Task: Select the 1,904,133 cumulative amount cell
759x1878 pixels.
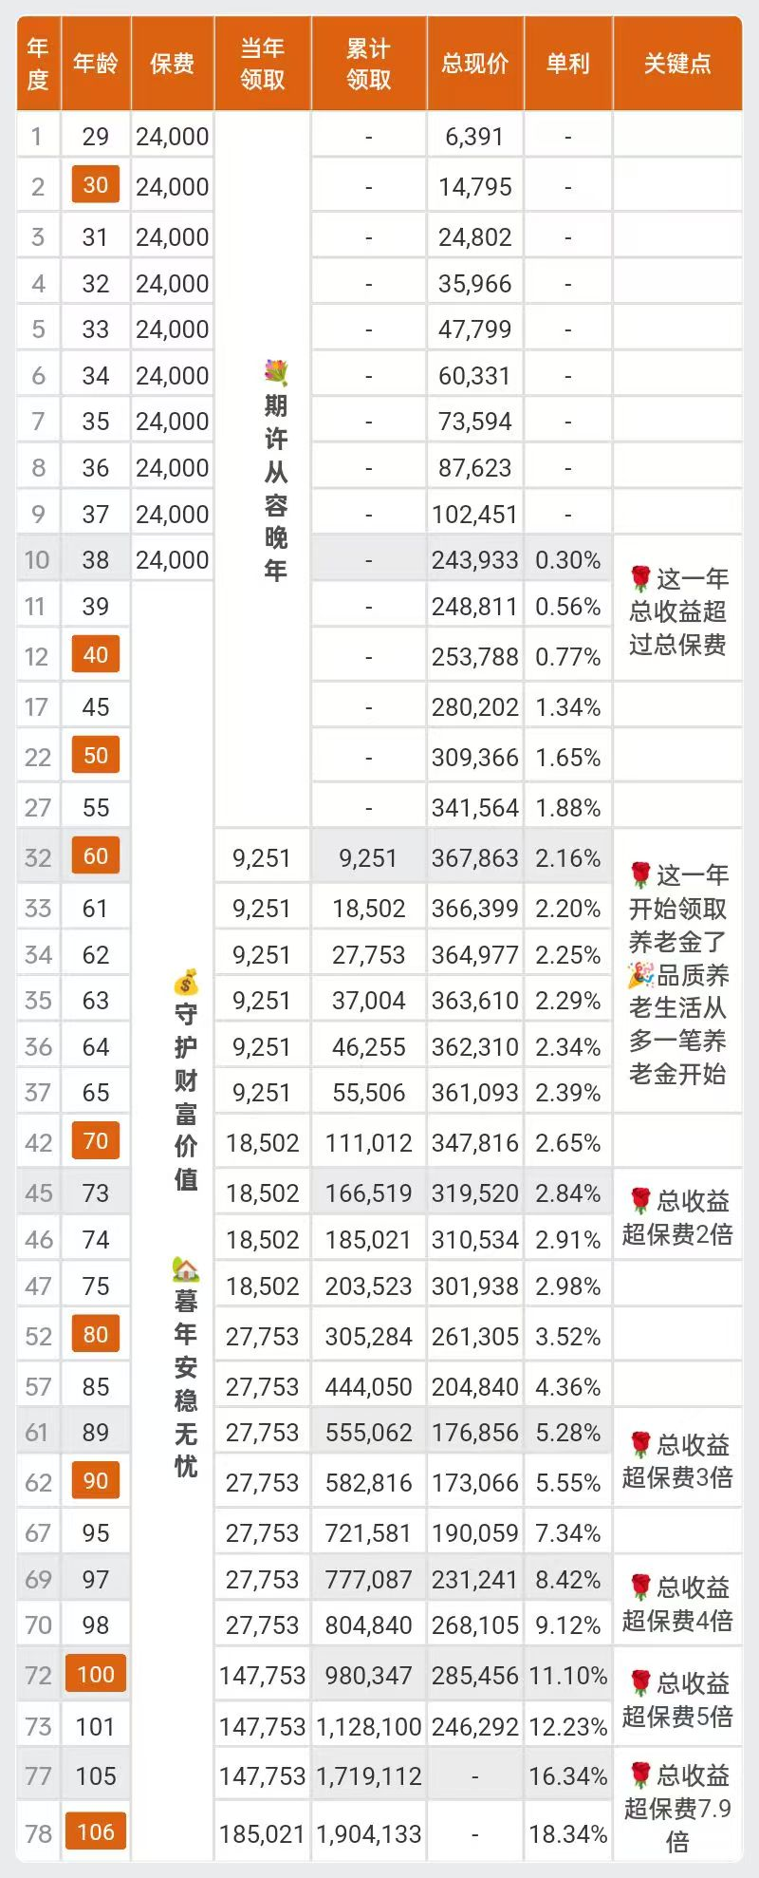Action: (368, 1834)
